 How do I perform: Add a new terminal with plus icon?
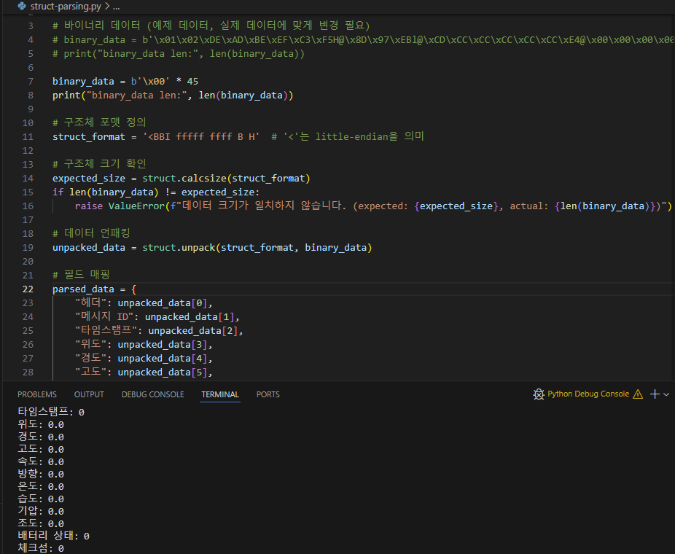(x=655, y=394)
